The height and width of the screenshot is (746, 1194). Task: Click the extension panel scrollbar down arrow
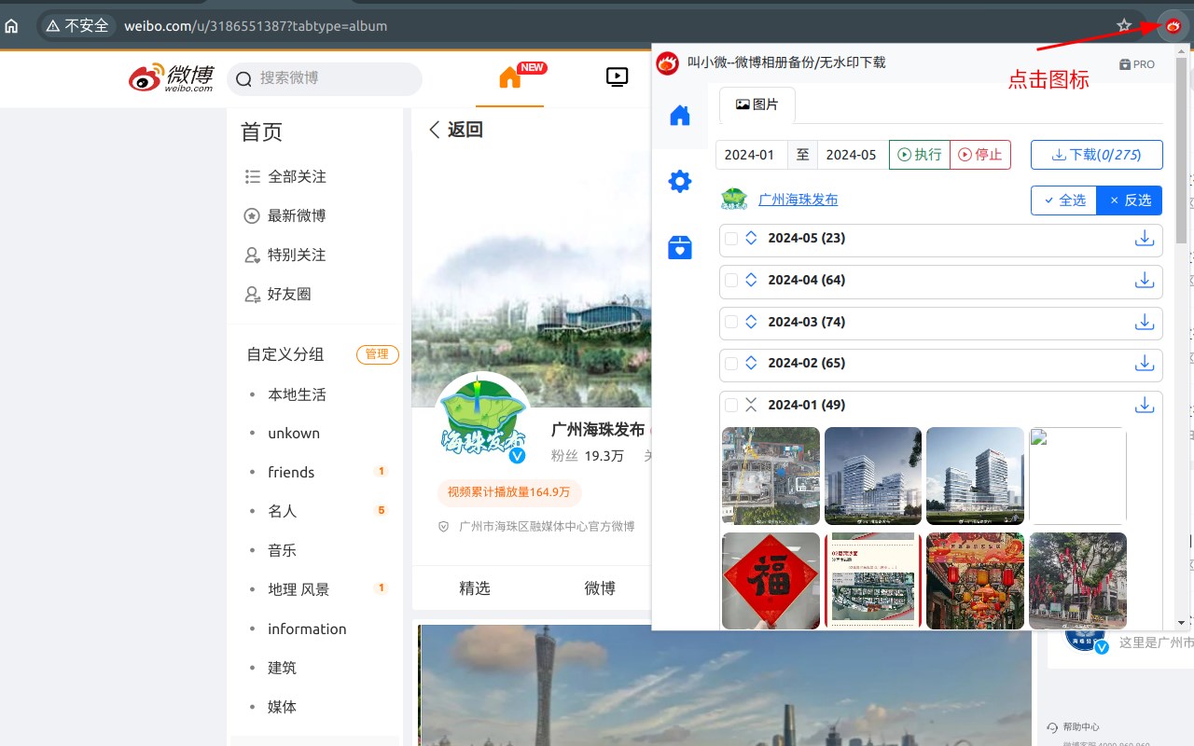coord(1182,622)
